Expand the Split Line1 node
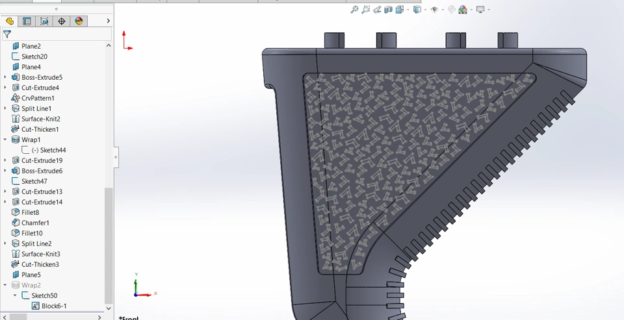The image size is (624, 320). 5,108
